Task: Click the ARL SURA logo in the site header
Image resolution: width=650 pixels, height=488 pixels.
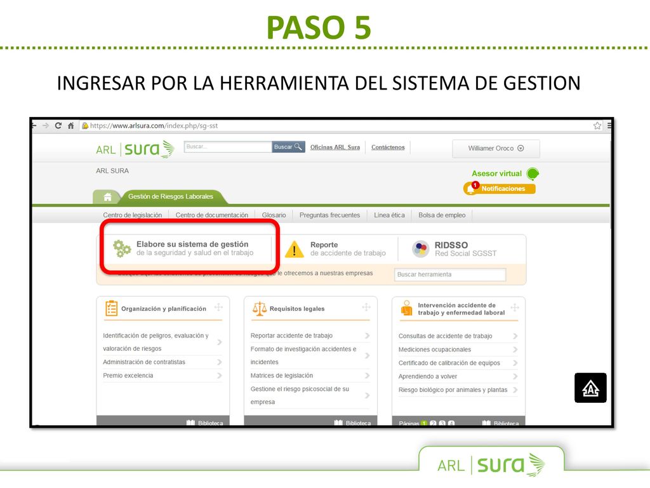Action: [x=135, y=149]
